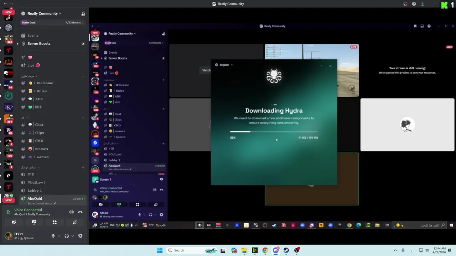
Task: Click Hydra download progress bar
Action: tap(274, 132)
